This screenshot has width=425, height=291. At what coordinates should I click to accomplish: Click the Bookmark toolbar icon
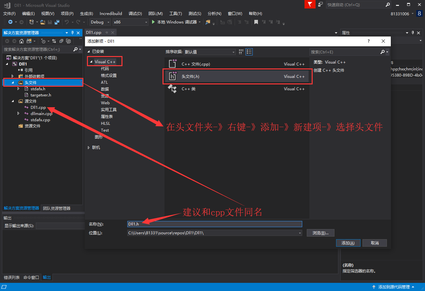pyautogui.click(x=256, y=22)
